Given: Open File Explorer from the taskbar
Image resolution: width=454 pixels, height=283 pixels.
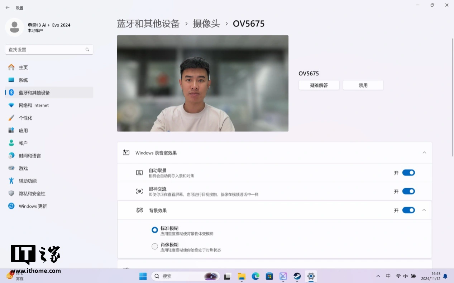Looking at the screenshot, I should coord(242,276).
